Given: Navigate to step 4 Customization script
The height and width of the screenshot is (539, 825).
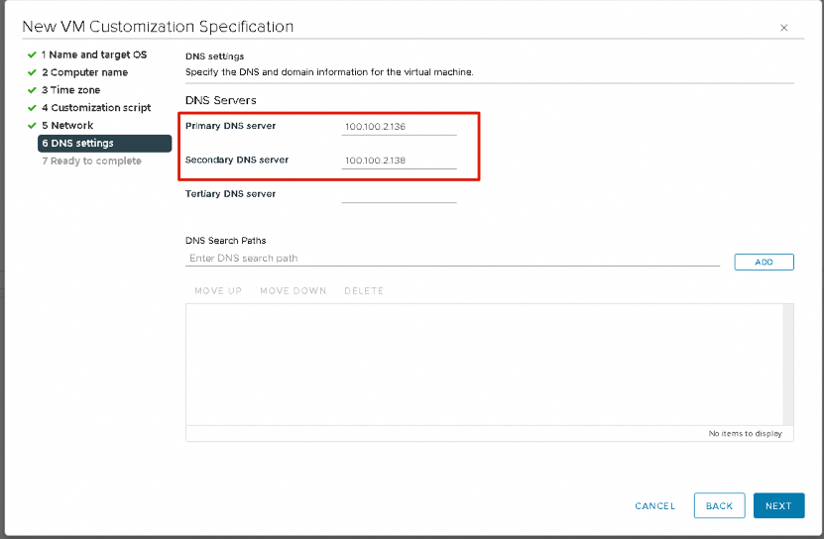Looking at the screenshot, I should [x=96, y=108].
